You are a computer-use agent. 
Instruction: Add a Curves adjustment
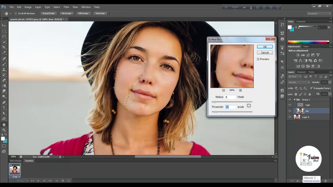pyautogui.click(x=308, y=55)
